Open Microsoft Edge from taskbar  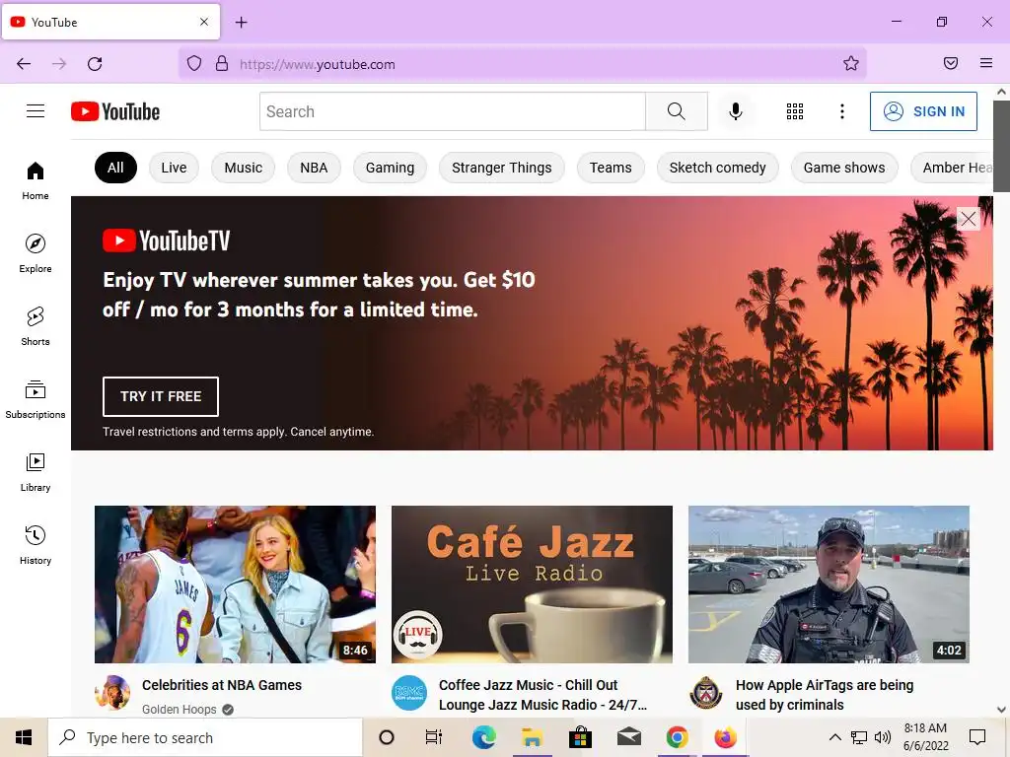[x=483, y=737]
